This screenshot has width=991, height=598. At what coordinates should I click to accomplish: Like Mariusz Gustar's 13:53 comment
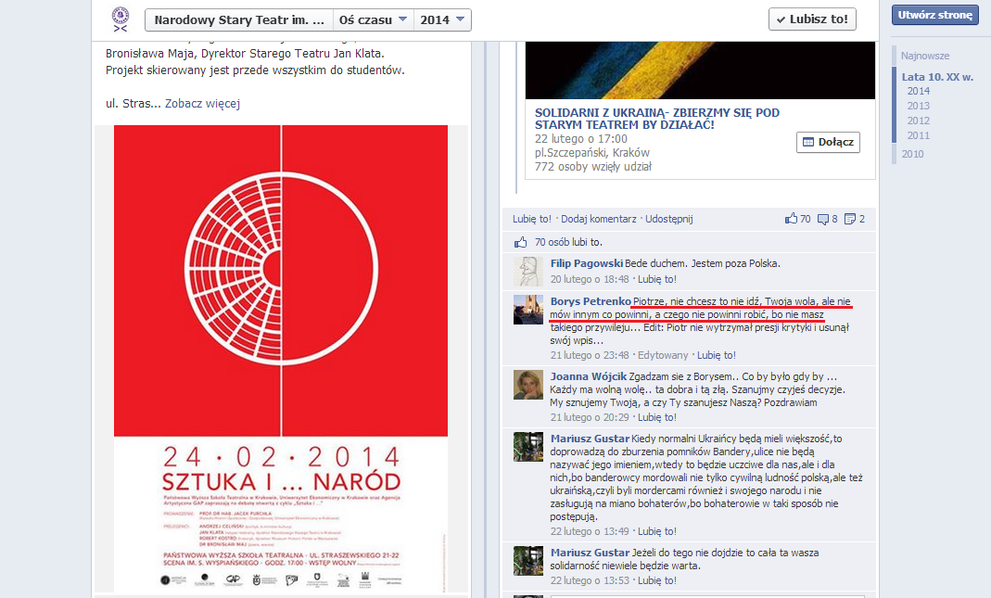656,580
